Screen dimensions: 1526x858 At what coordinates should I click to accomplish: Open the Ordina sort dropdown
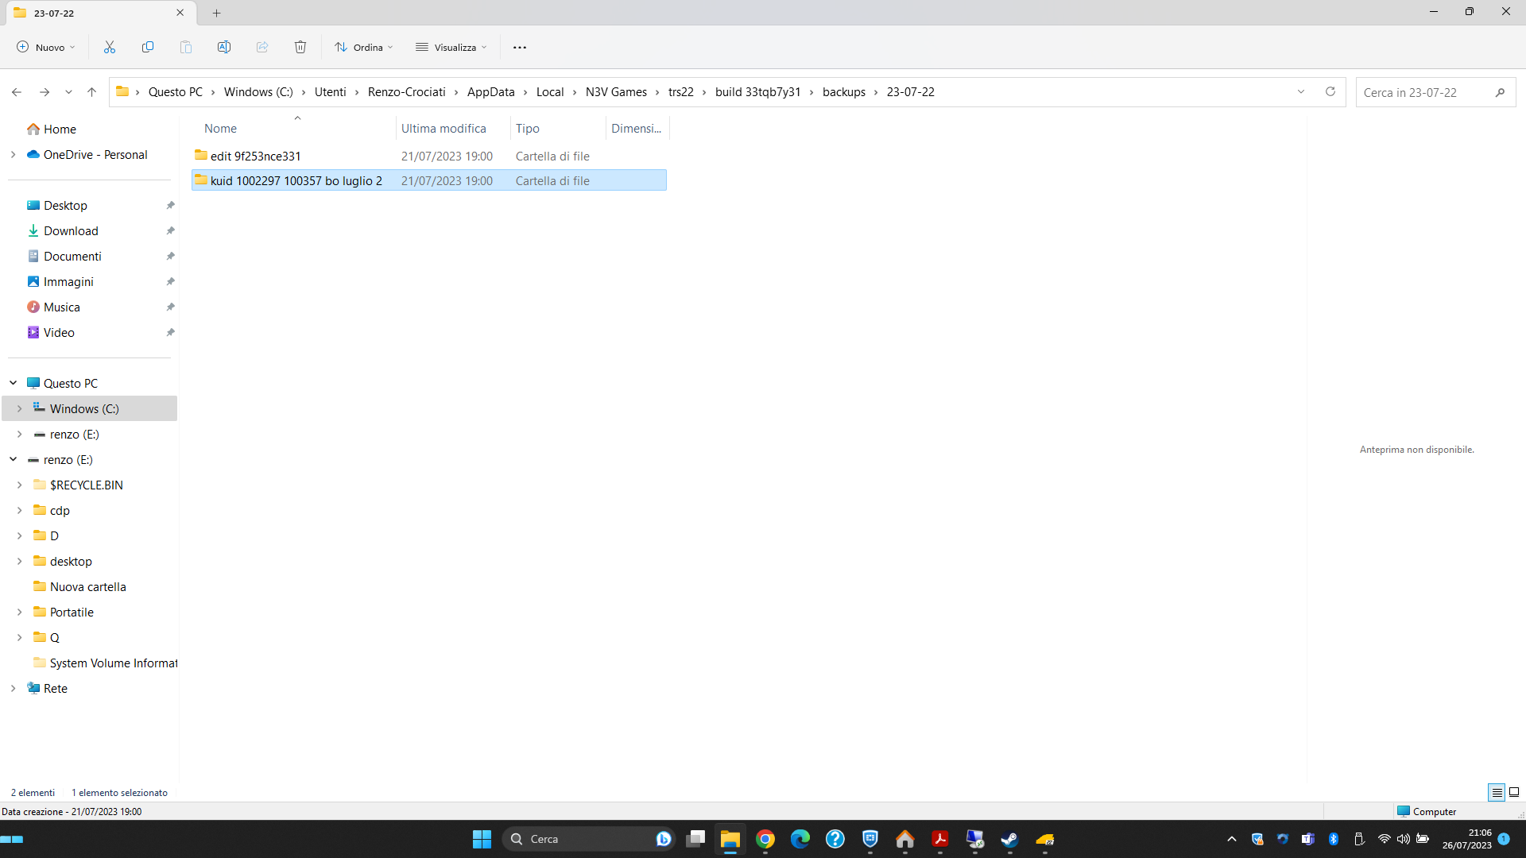click(x=364, y=48)
